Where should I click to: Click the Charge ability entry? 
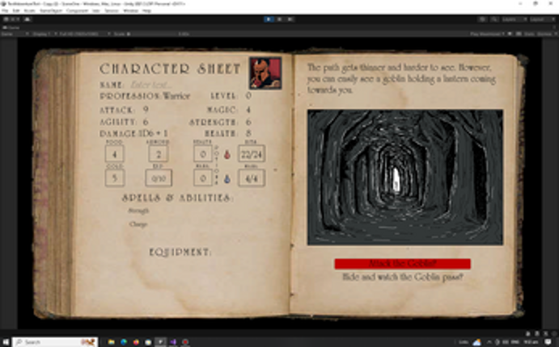pyautogui.click(x=138, y=224)
